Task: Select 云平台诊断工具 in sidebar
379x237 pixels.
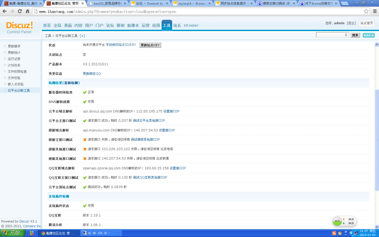Action: [19, 90]
